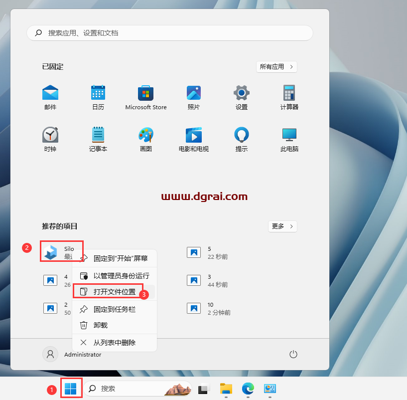Screen dimensions: 407x400
Task: Choose 固定到任务栏 in context menu
Action: point(115,309)
